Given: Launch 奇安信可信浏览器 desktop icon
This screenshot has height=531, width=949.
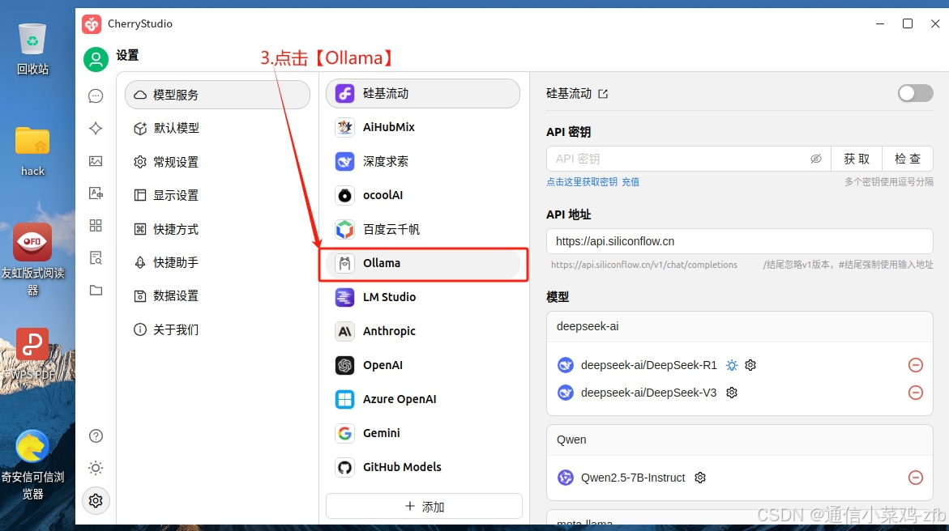Looking at the screenshot, I should click(x=32, y=465).
